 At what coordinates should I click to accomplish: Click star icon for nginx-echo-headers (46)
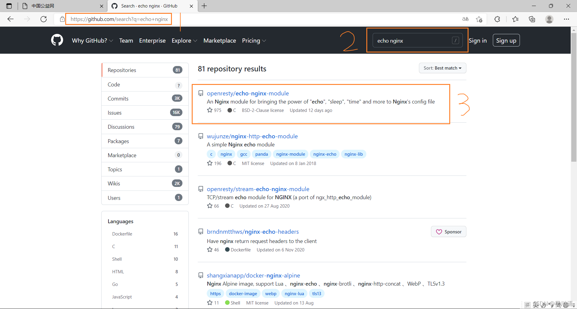click(x=210, y=250)
